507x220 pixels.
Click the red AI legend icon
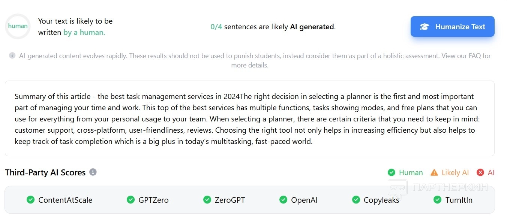coord(480,172)
